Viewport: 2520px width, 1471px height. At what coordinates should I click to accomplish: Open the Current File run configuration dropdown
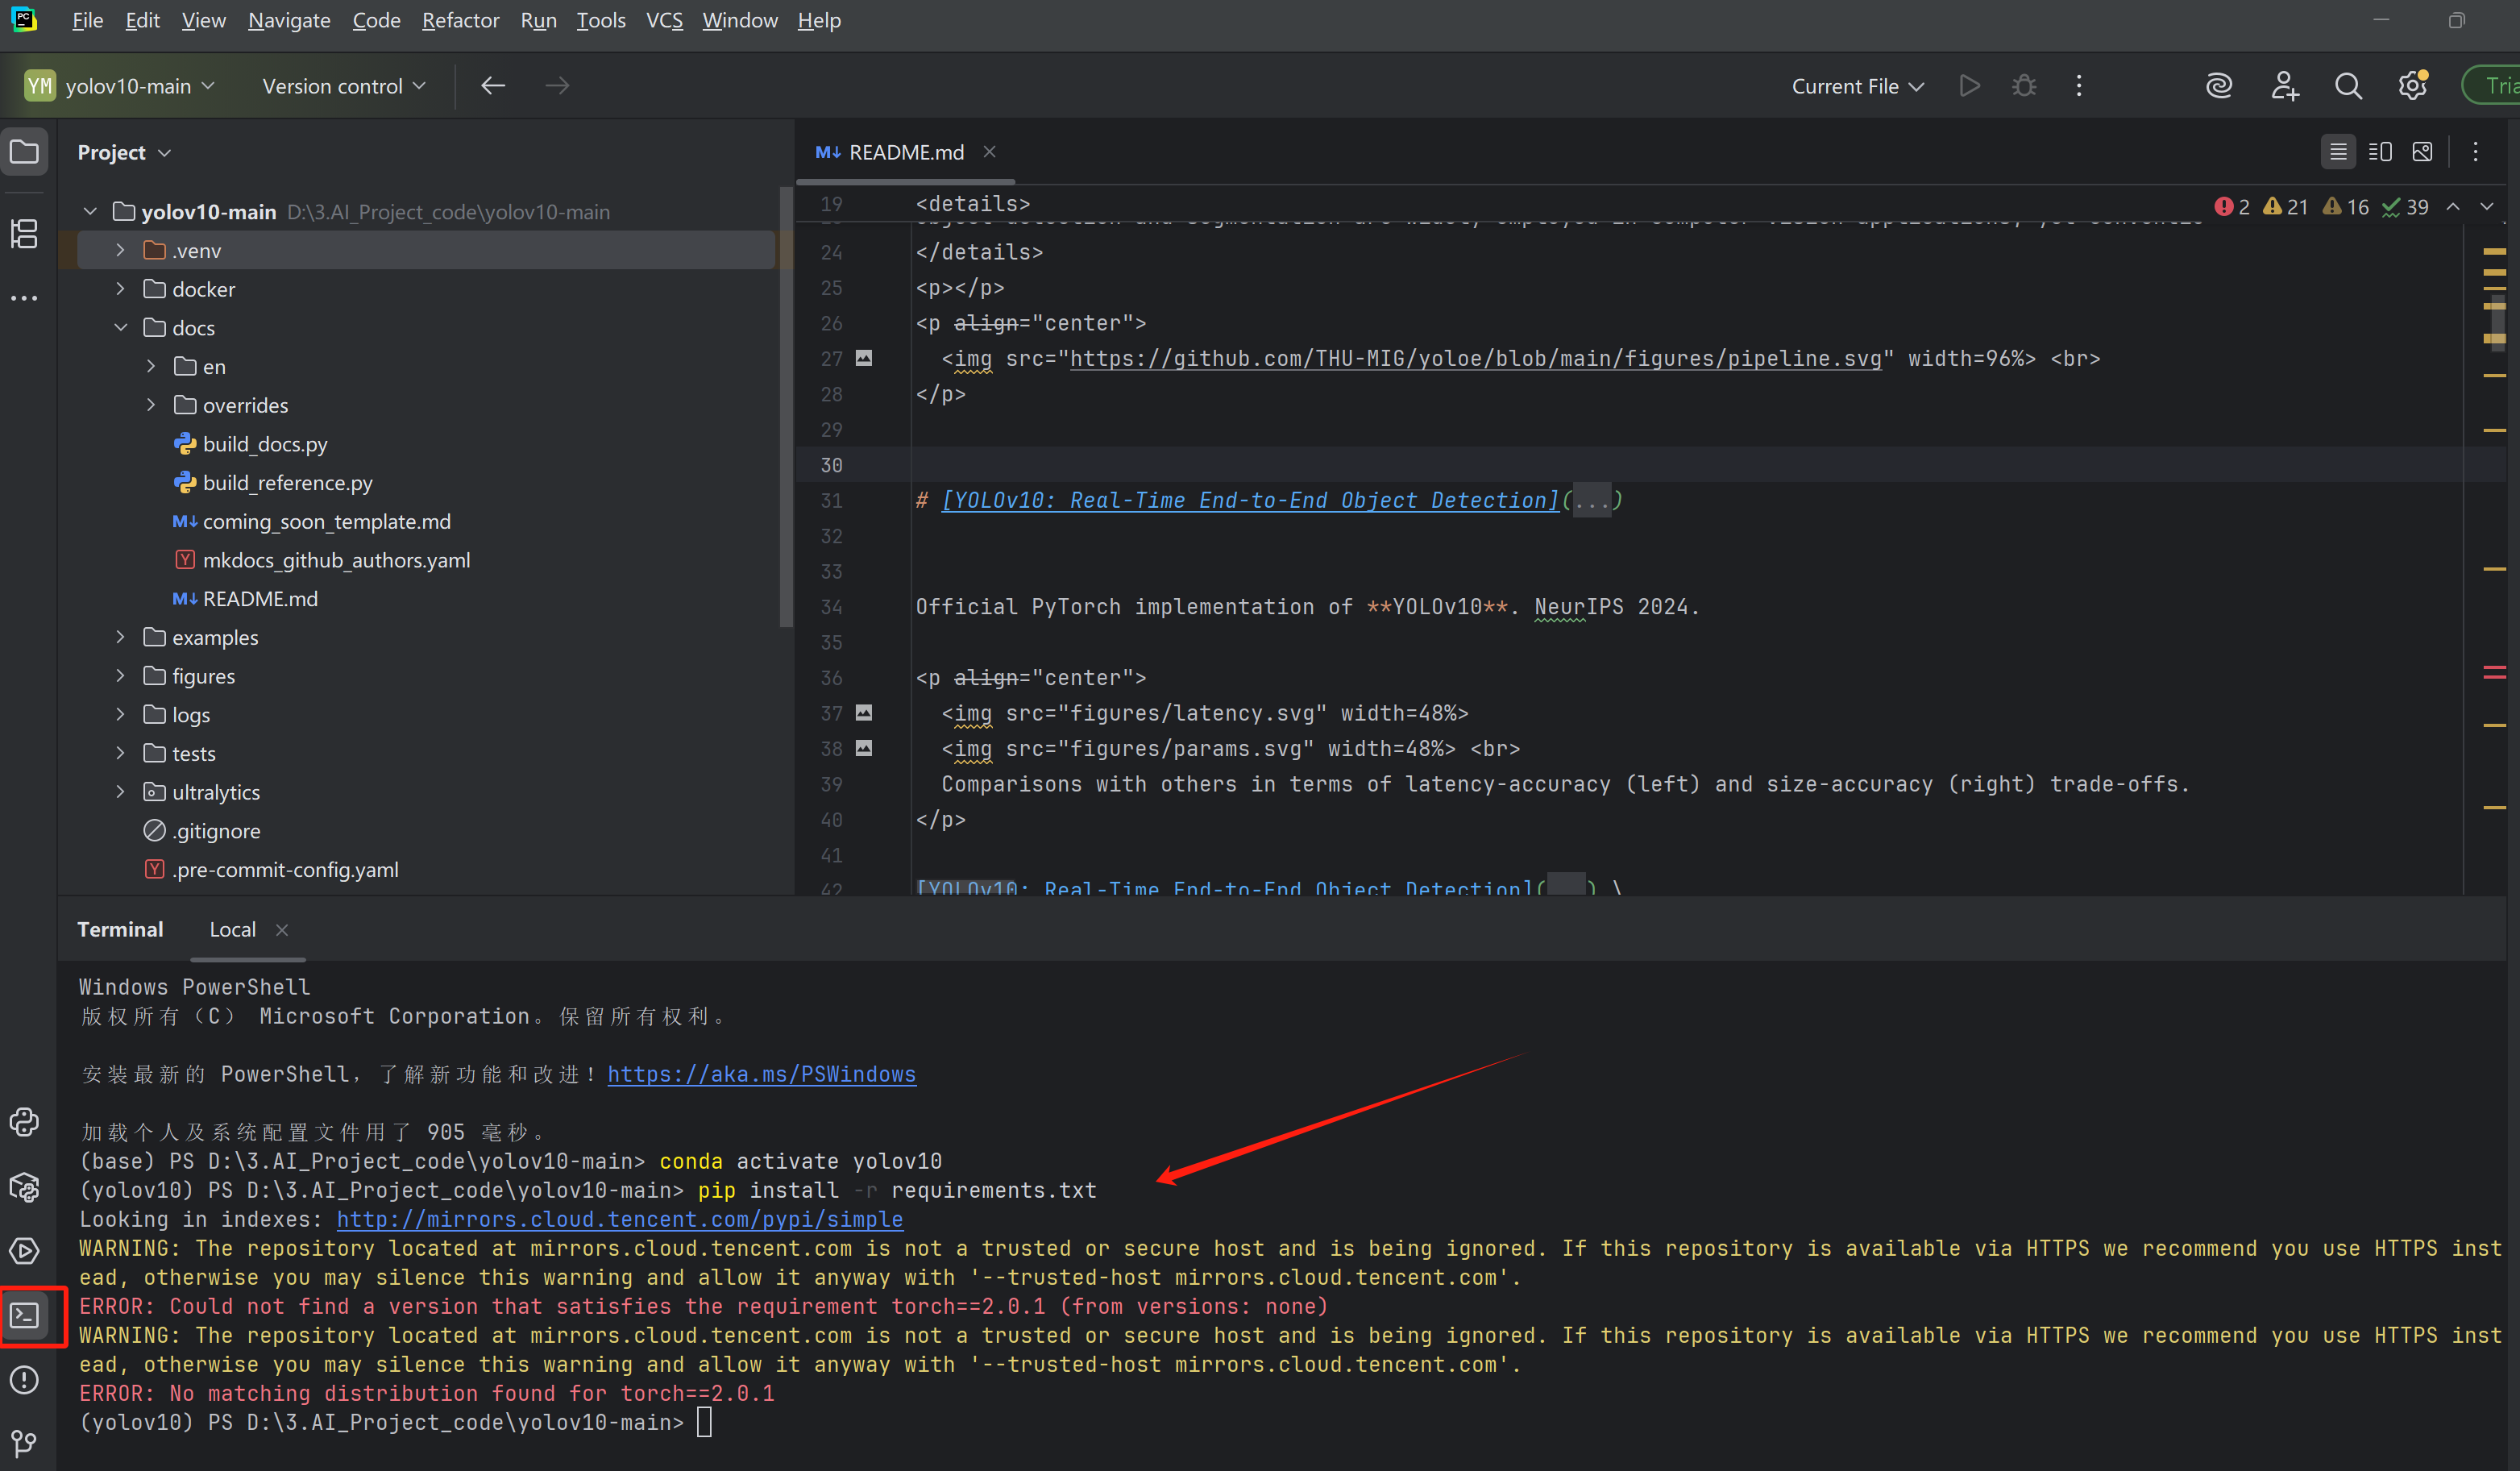(x=1857, y=85)
